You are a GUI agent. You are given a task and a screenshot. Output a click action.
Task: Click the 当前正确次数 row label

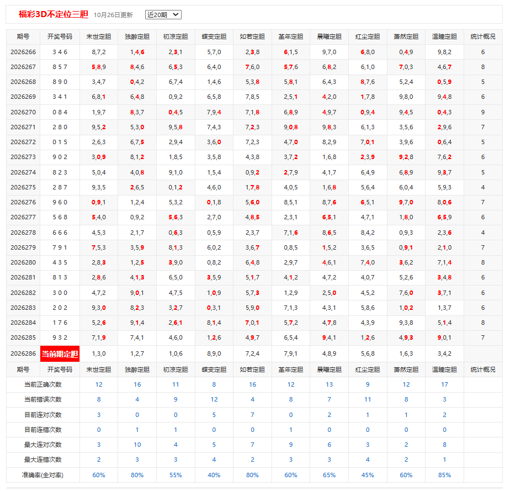point(43,384)
